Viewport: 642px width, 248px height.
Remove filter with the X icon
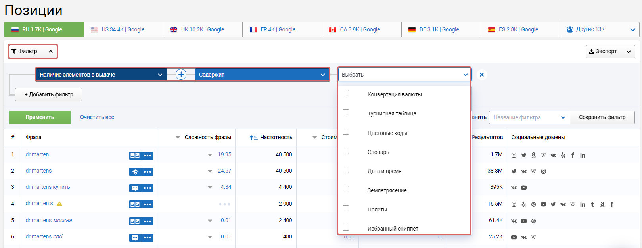click(482, 75)
